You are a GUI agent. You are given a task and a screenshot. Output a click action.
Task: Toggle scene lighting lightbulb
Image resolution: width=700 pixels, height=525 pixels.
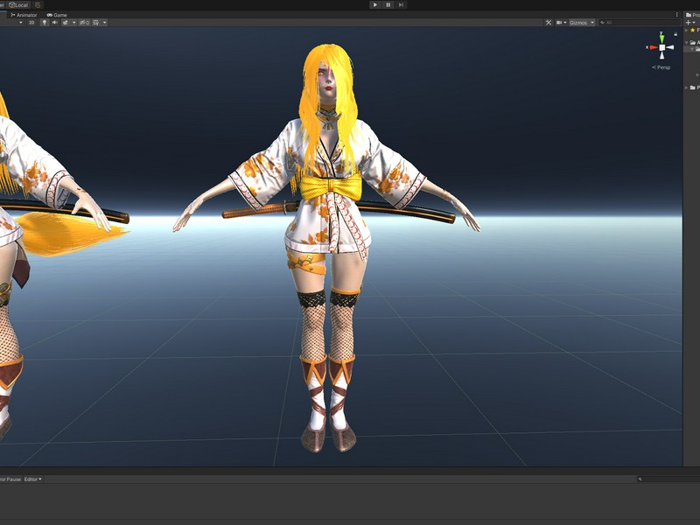(x=45, y=23)
